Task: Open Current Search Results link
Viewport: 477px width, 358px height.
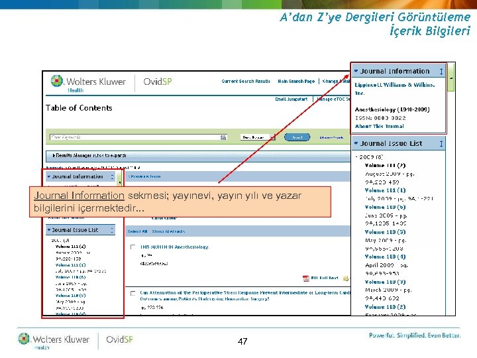Action: tap(246, 82)
